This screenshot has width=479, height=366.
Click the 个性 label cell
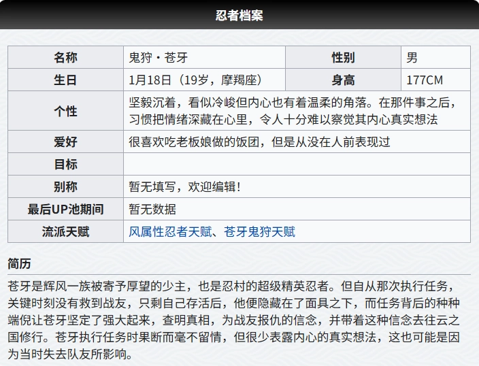(65, 111)
